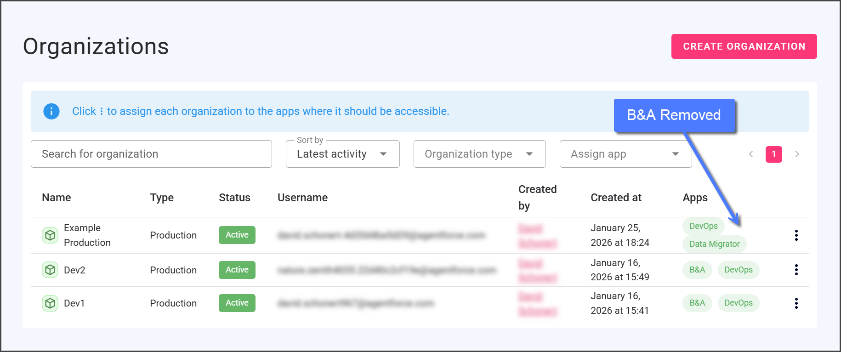Open the Organization type dropdown

click(x=479, y=154)
